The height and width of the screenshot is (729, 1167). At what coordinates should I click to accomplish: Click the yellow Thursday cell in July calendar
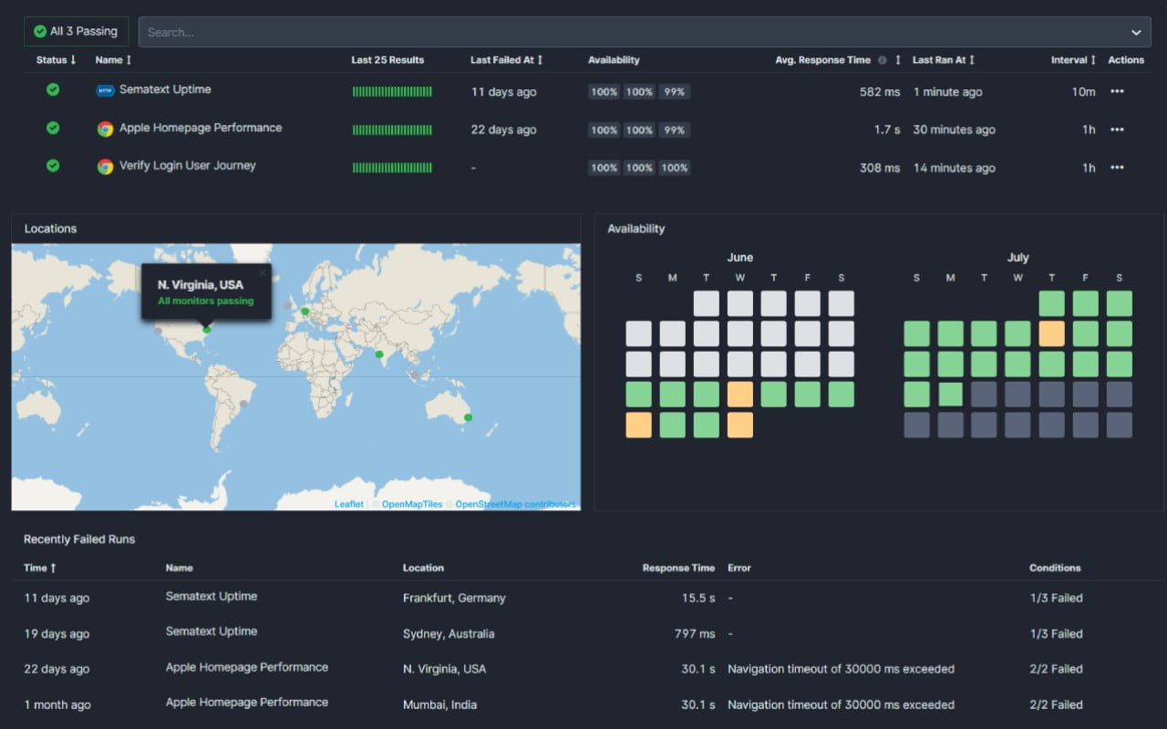click(x=1052, y=334)
